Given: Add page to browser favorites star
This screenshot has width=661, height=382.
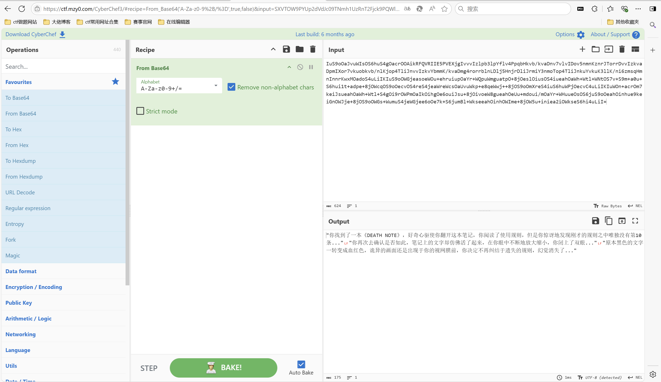Looking at the screenshot, I should pos(444,9).
